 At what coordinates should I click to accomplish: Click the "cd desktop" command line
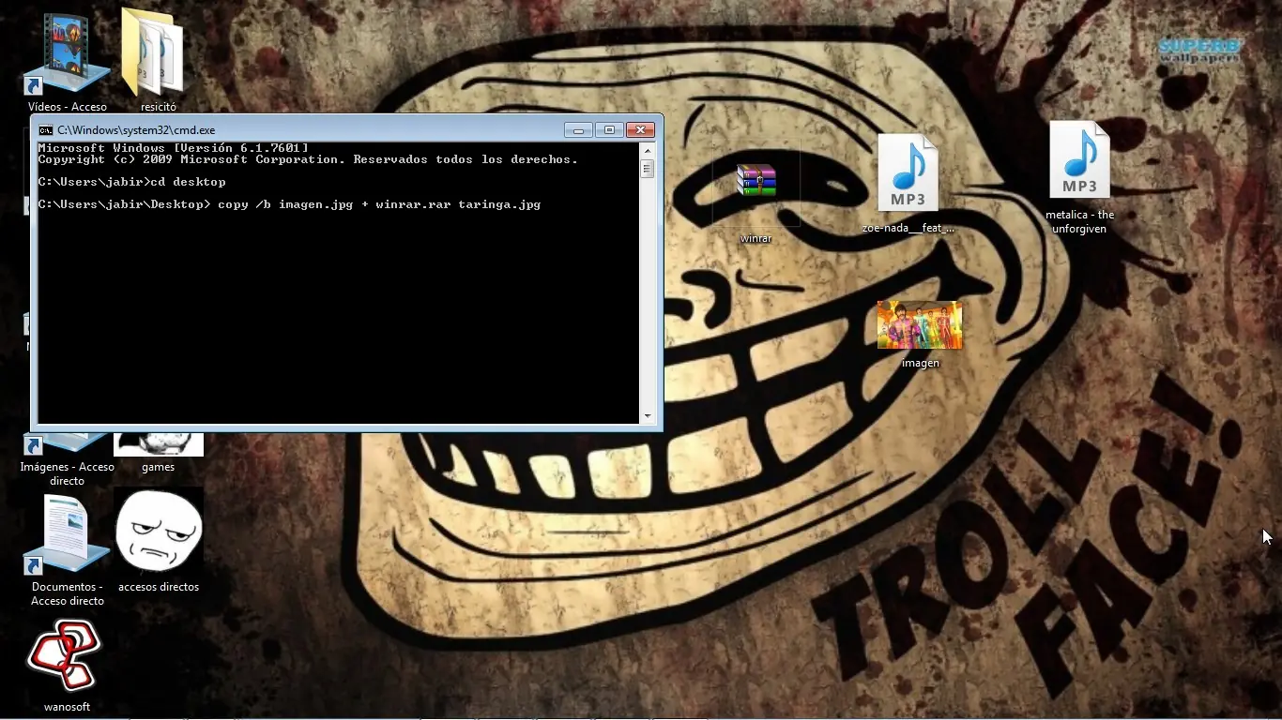pyautogui.click(x=131, y=182)
